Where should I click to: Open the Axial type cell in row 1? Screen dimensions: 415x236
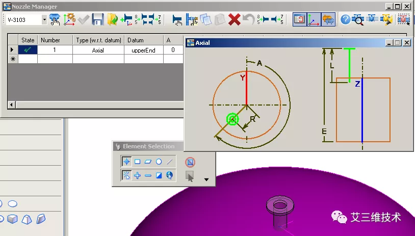tap(98, 50)
